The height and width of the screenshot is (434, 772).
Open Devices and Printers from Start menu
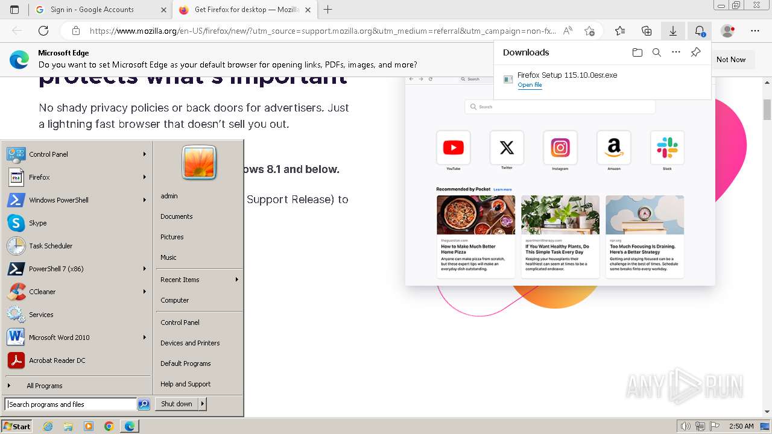(x=190, y=343)
